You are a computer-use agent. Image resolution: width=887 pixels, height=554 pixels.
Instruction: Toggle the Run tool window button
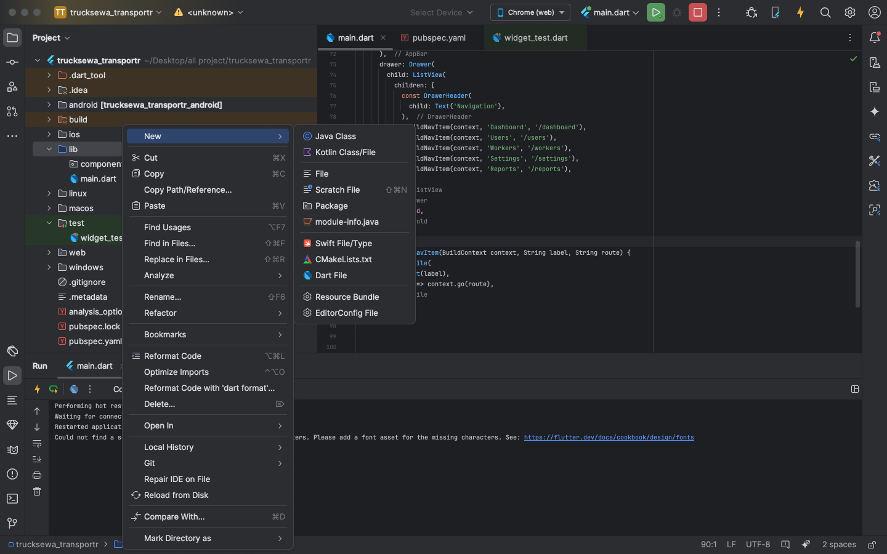[12, 375]
